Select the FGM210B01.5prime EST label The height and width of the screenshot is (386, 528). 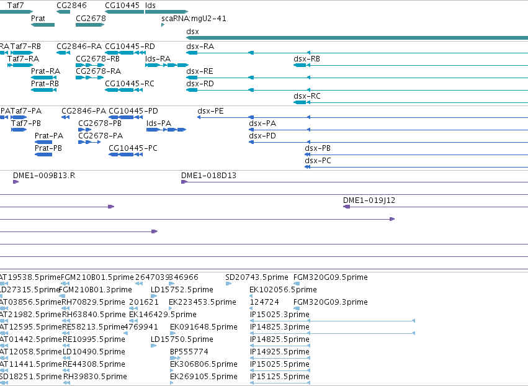(97, 277)
